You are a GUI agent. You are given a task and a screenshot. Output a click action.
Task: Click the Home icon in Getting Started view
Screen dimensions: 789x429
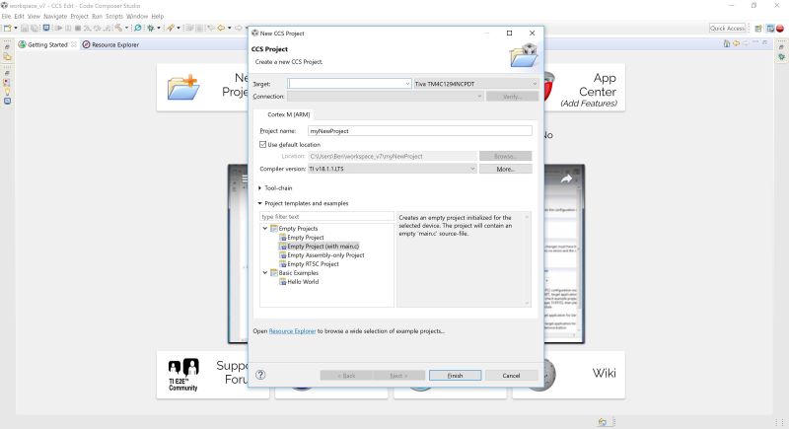(x=727, y=43)
